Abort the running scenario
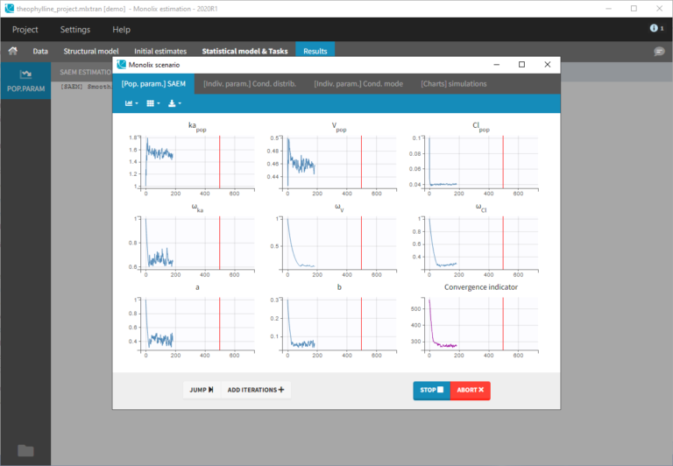This screenshot has width=673, height=466. 470,390
